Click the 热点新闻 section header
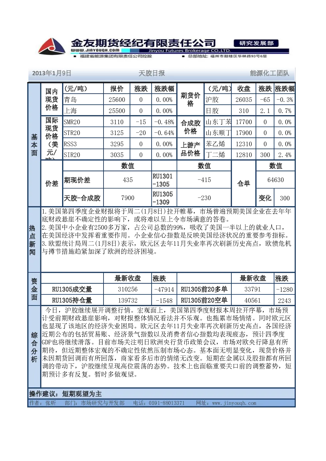326x461 pixels. coord(32,240)
